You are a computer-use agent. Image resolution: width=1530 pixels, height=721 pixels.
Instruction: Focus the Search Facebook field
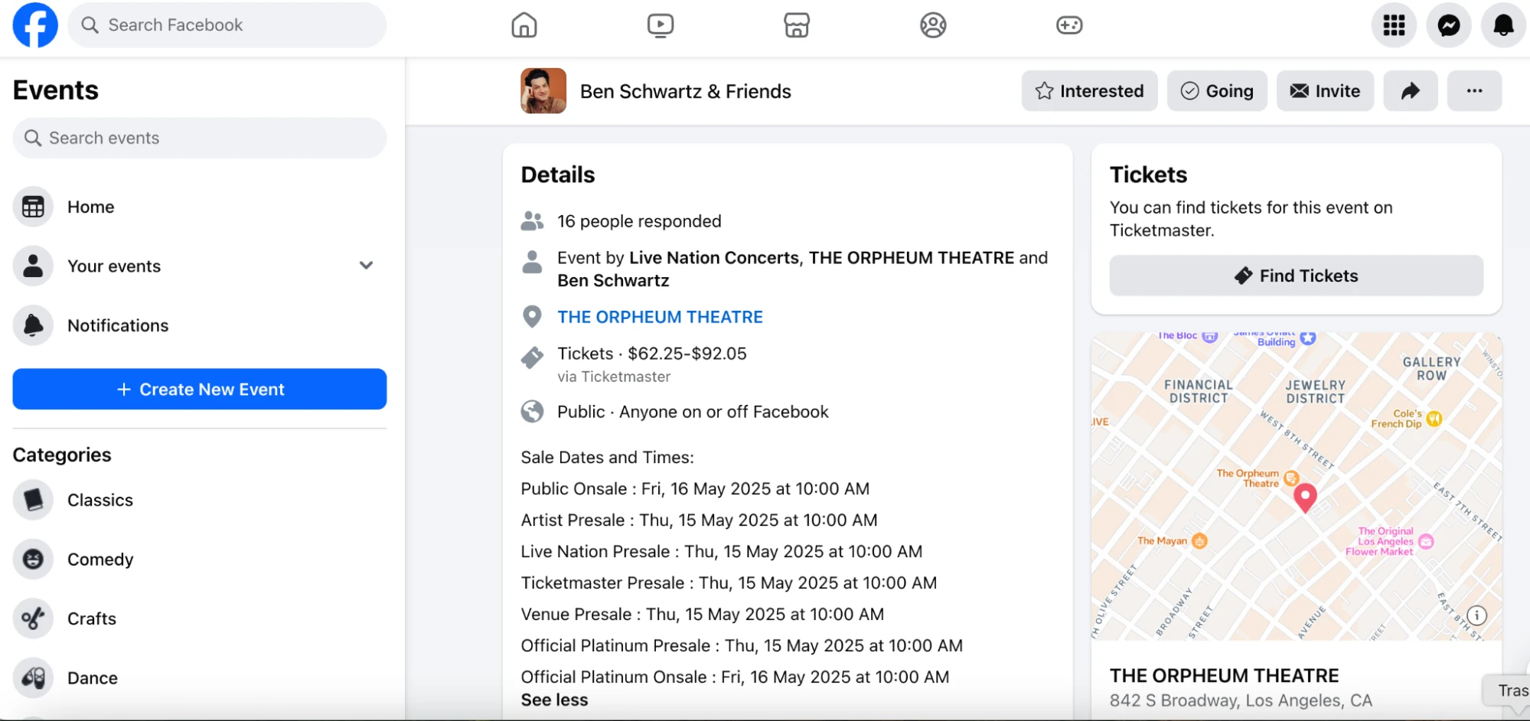point(227,25)
